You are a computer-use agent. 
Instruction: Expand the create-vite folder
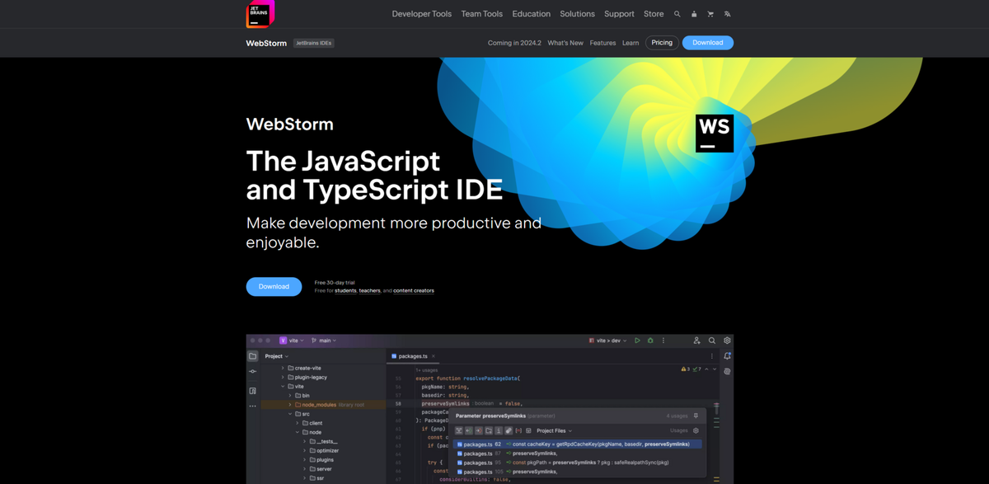[x=284, y=367]
